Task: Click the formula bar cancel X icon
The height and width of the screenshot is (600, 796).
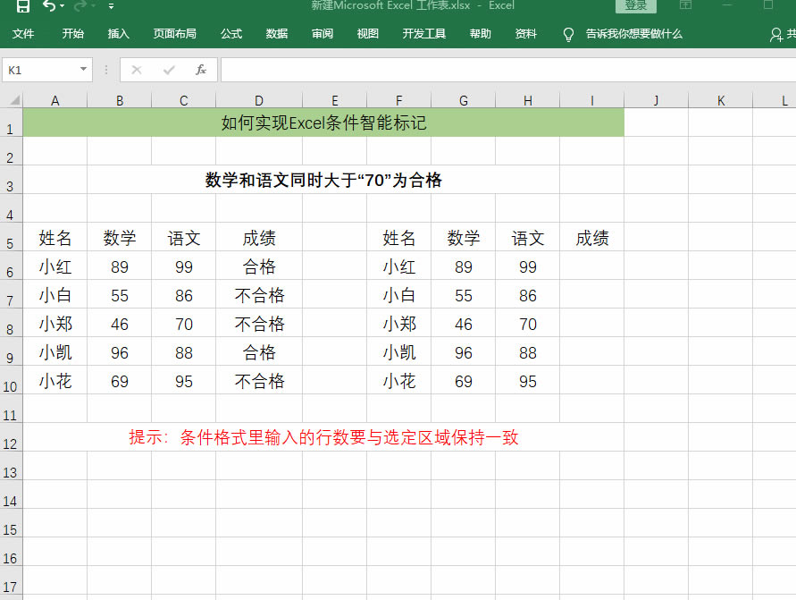Action: [x=137, y=70]
